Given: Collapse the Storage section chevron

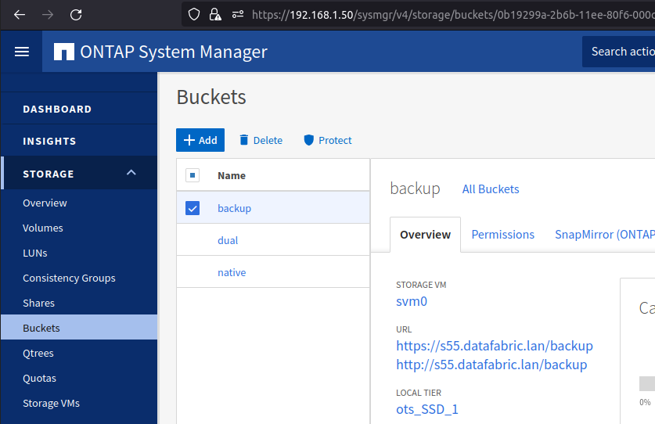Looking at the screenshot, I should pos(131,173).
